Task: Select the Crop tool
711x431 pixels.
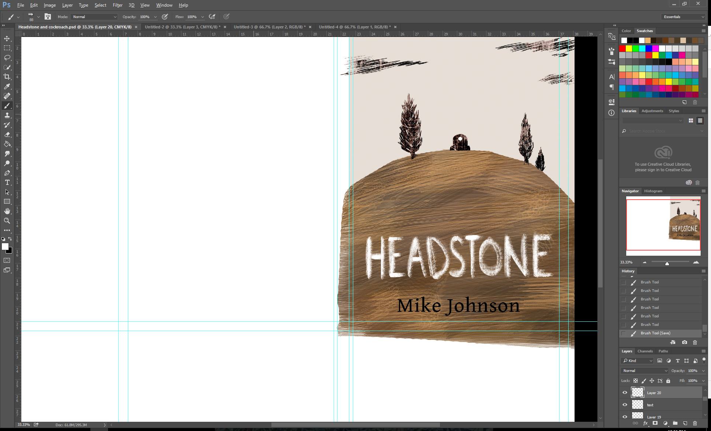Action: point(7,77)
